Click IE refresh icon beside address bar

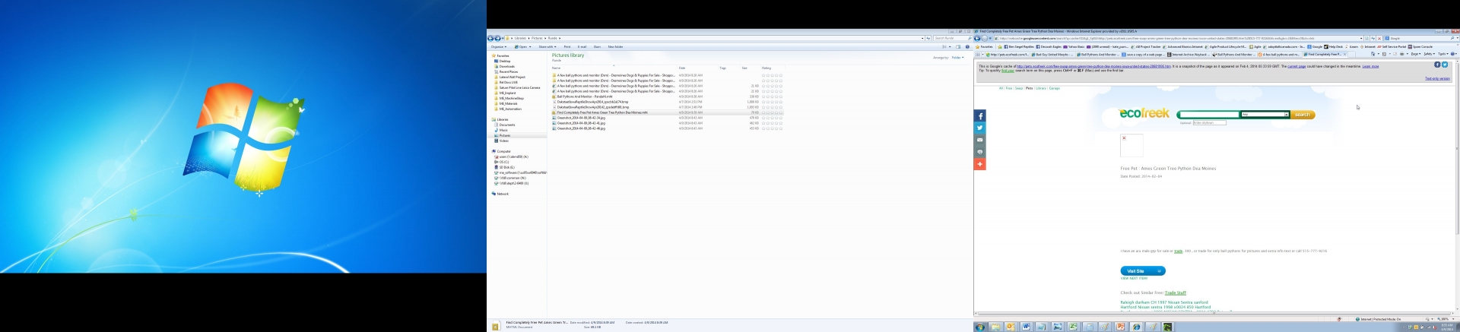coord(1373,38)
